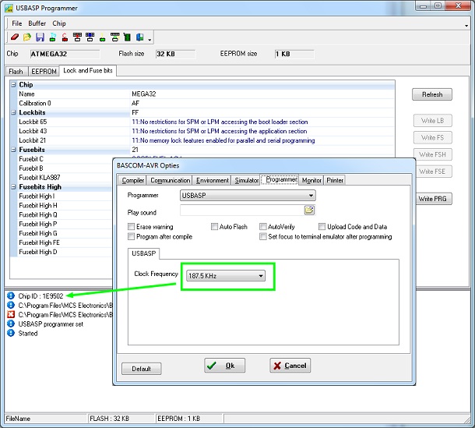Click the Ok button in options dialog

(225, 366)
